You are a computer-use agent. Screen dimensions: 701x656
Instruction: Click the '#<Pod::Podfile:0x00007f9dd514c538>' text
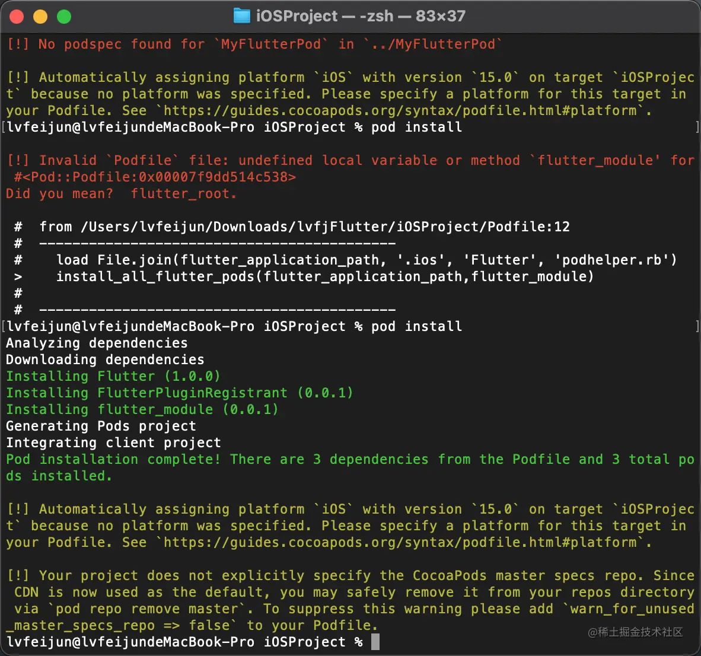(155, 177)
